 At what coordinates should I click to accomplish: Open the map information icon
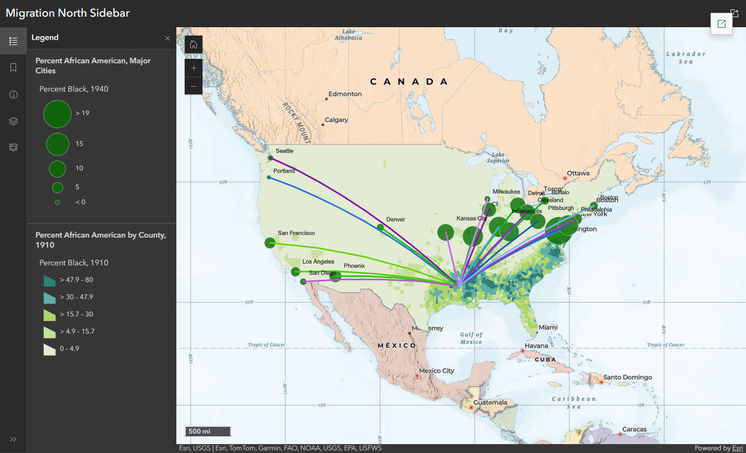point(13,94)
